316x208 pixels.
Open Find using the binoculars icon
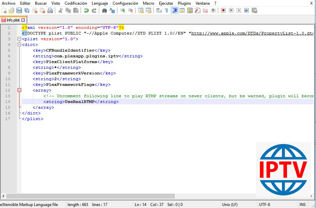pos(104,10)
